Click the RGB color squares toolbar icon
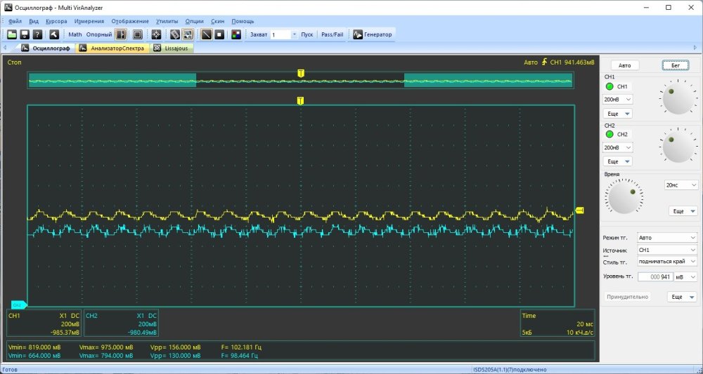Image resolution: width=703 pixels, height=374 pixels. pyautogui.click(x=236, y=34)
